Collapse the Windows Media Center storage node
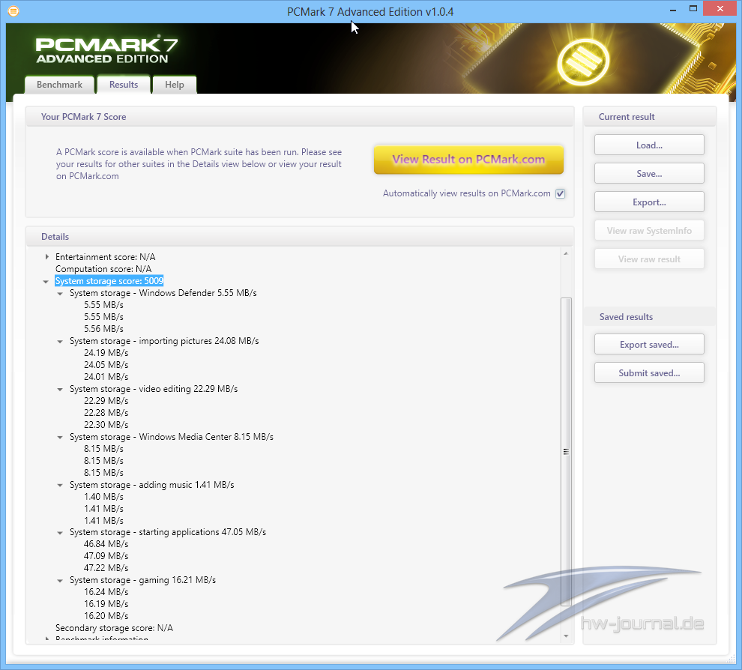 tap(60, 437)
